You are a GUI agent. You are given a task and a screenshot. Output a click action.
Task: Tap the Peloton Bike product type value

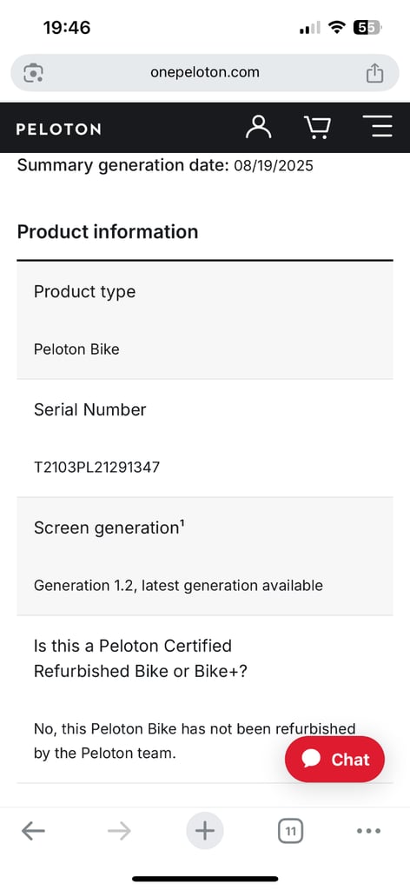(x=76, y=349)
